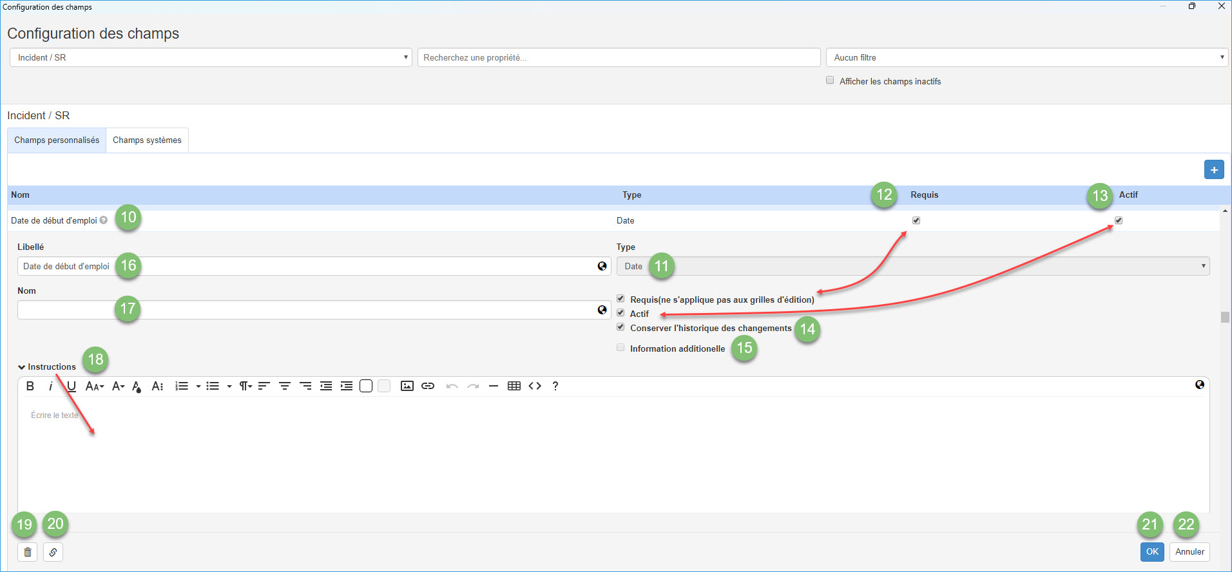The width and height of the screenshot is (1232, 572).
Task: Uncheck Conserver l'historique des changements
Action: (621, 327)
